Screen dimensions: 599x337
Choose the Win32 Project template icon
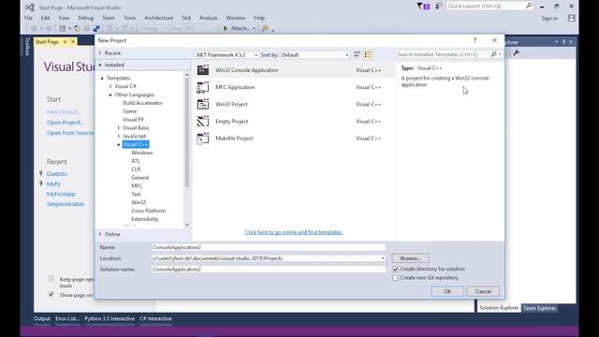(x=203, y=104)
